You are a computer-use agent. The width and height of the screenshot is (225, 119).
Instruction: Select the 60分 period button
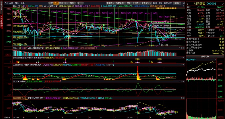(61, 3)
